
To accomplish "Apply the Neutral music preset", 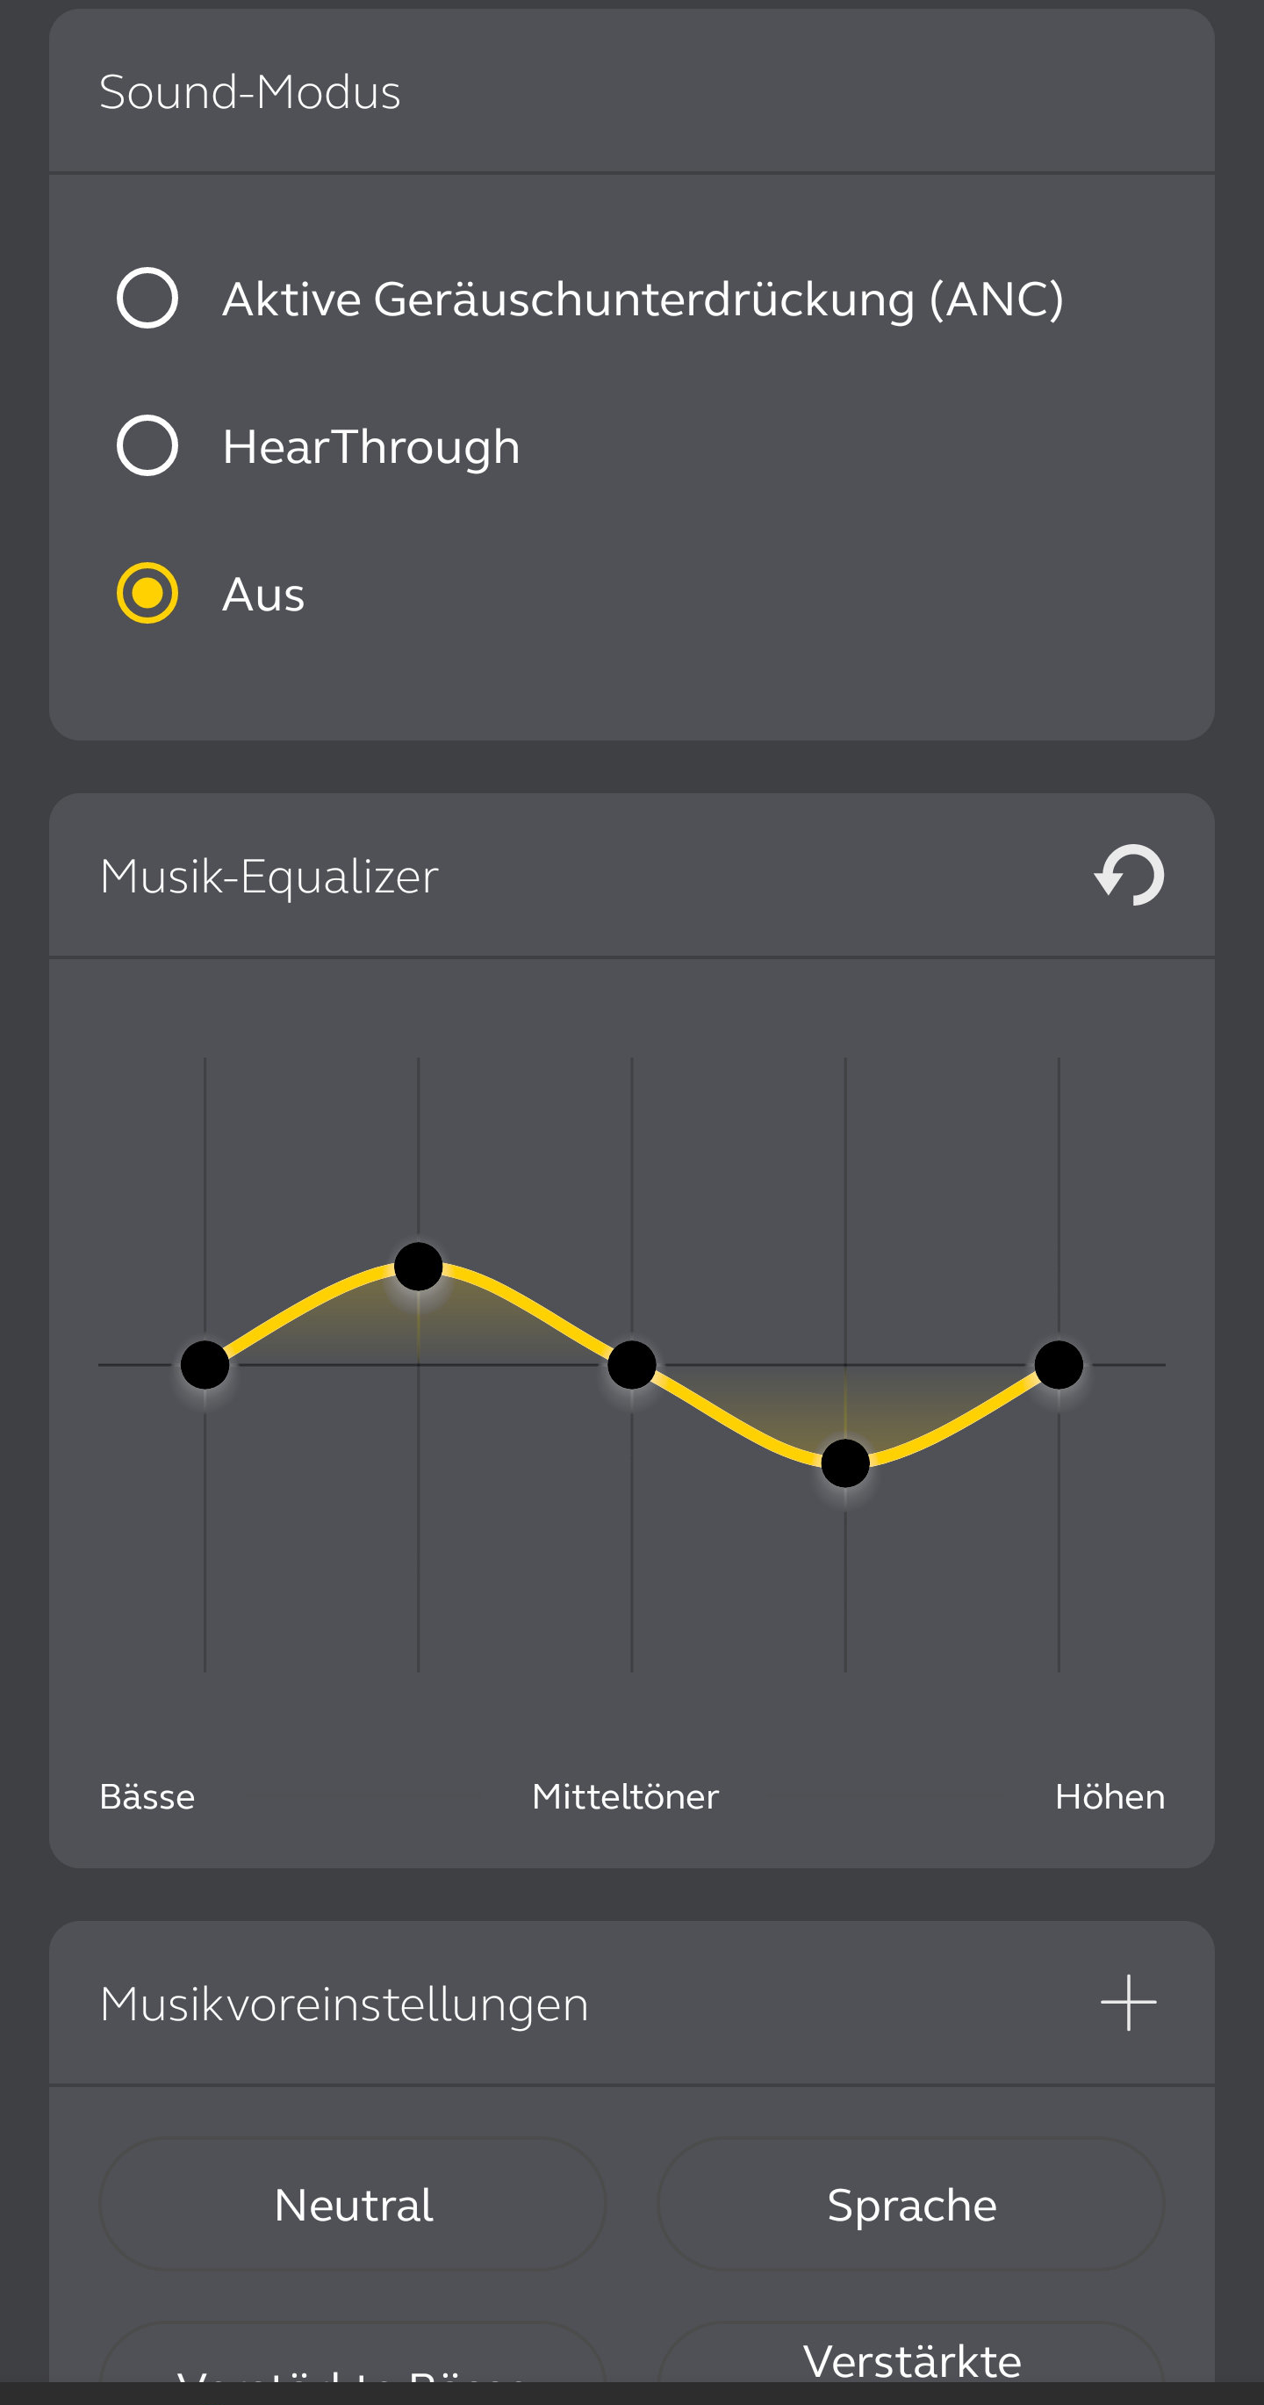I will tap(353, 2204).
